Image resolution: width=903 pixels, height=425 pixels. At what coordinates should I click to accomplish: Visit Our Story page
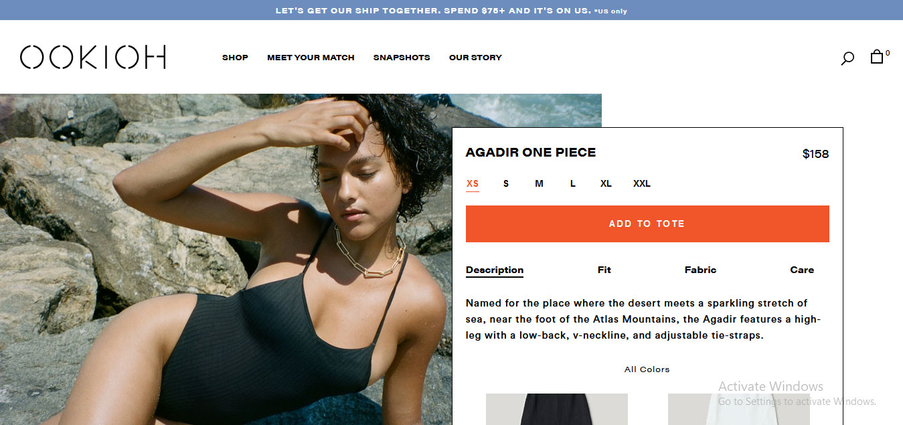tap(475, 58)
